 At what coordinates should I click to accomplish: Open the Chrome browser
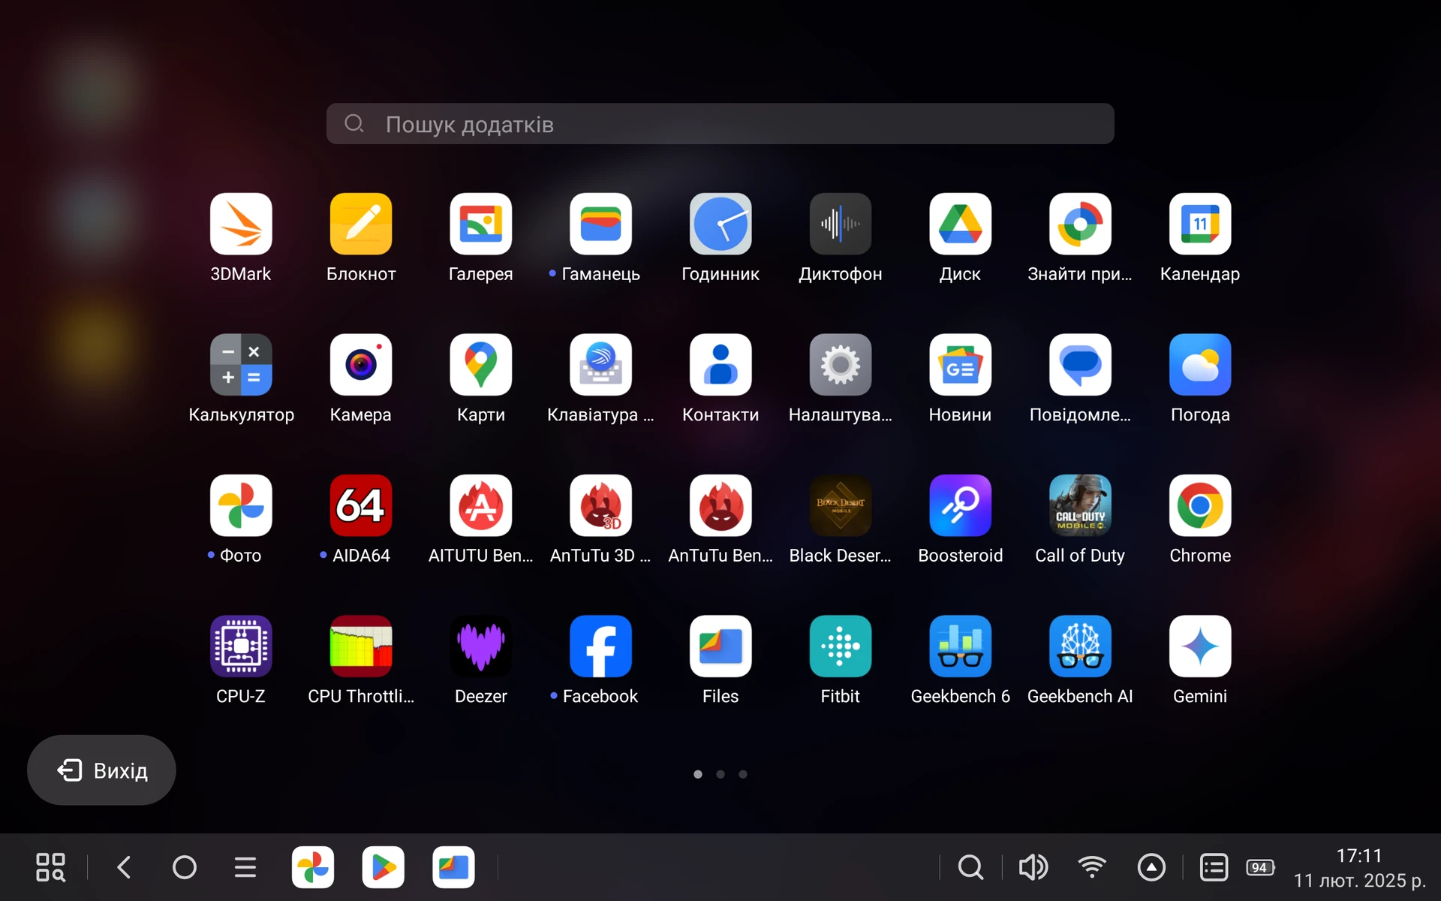point(1200,505)
